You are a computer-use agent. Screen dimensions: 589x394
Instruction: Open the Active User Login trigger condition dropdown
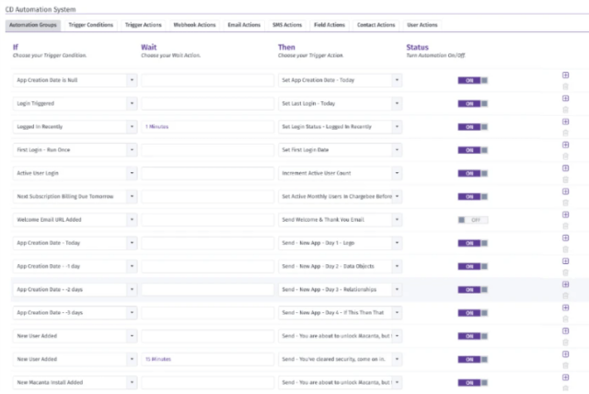(132, 173)
